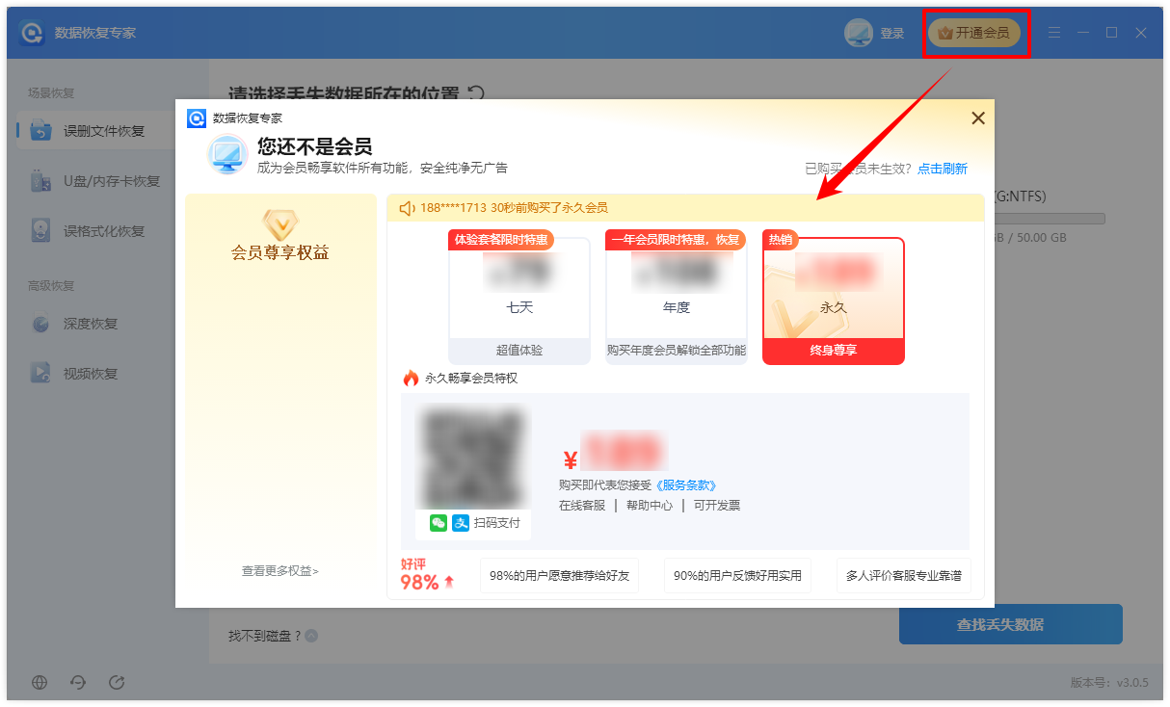
Task: Close the membership dialog
Action: [978, 118]
